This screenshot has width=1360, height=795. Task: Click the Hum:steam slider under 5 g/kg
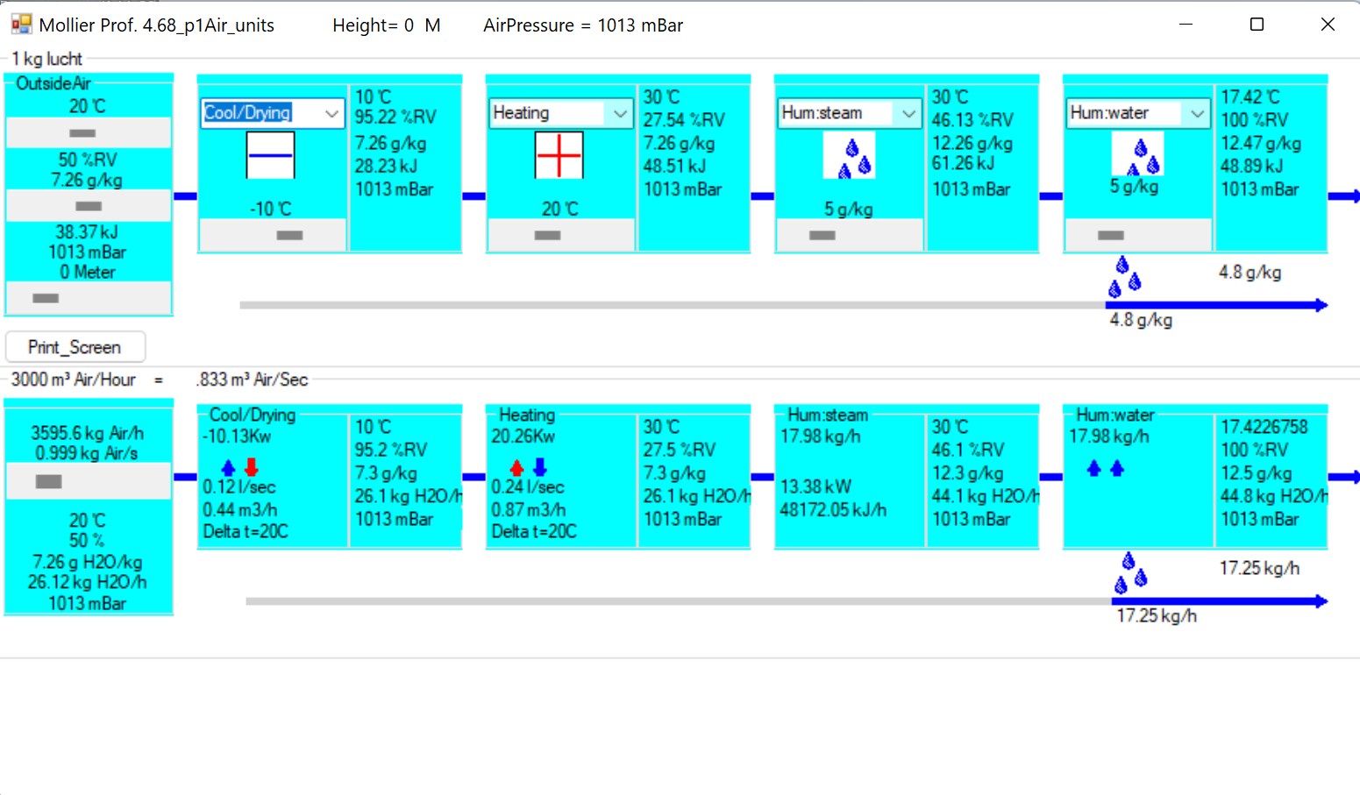pyautogui.click(x=850, y=235)
